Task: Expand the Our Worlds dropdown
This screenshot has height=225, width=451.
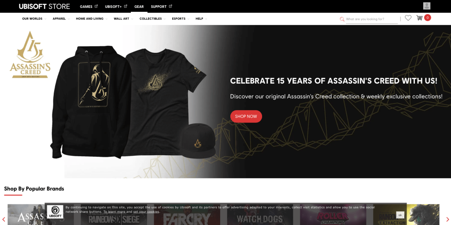Action: click(34, 18)
